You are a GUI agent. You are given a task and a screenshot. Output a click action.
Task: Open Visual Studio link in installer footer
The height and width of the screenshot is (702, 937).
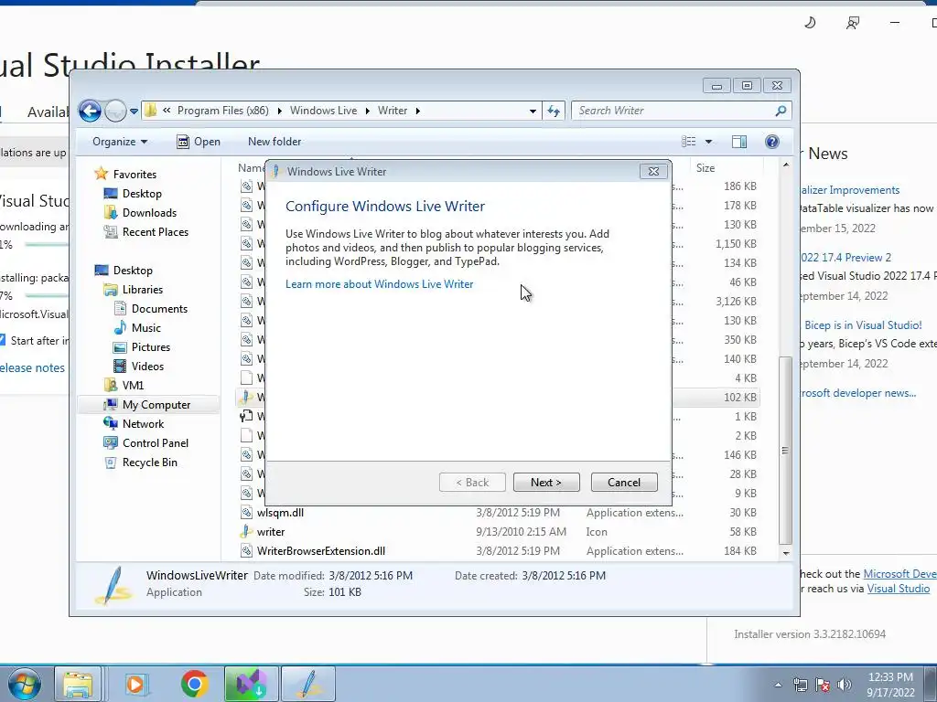[899, 589]
